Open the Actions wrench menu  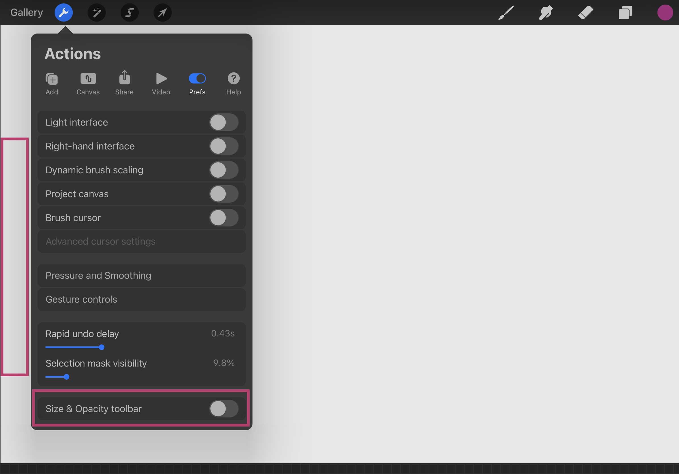64,13
